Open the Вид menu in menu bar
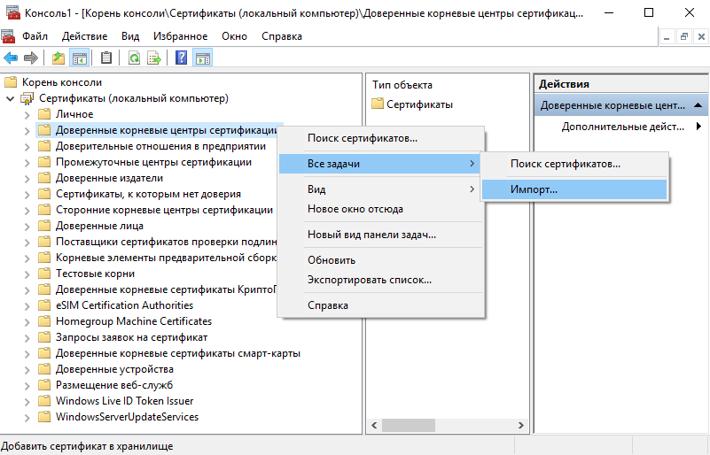710x455 pixels. point(130,36)
